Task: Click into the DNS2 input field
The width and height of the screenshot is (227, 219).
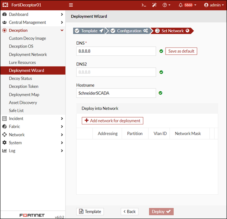Action: (x=116, y=72)
